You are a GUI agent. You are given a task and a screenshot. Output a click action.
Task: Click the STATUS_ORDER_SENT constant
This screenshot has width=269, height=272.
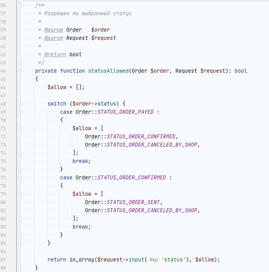pyautogui.click(x=133, y=202)
